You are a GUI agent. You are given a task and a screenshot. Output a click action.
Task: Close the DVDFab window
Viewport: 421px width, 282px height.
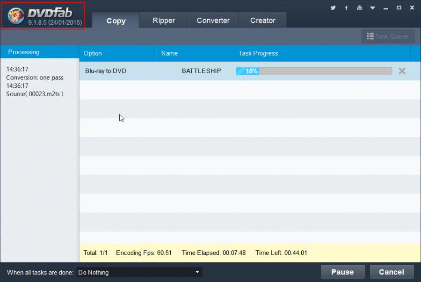[x=412, y=8]
